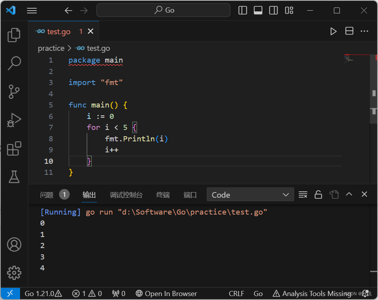The width and height of the screenshot is (378, 300).
Task: Toggle the bottom panel layout icon
Action: pos(258,10)
